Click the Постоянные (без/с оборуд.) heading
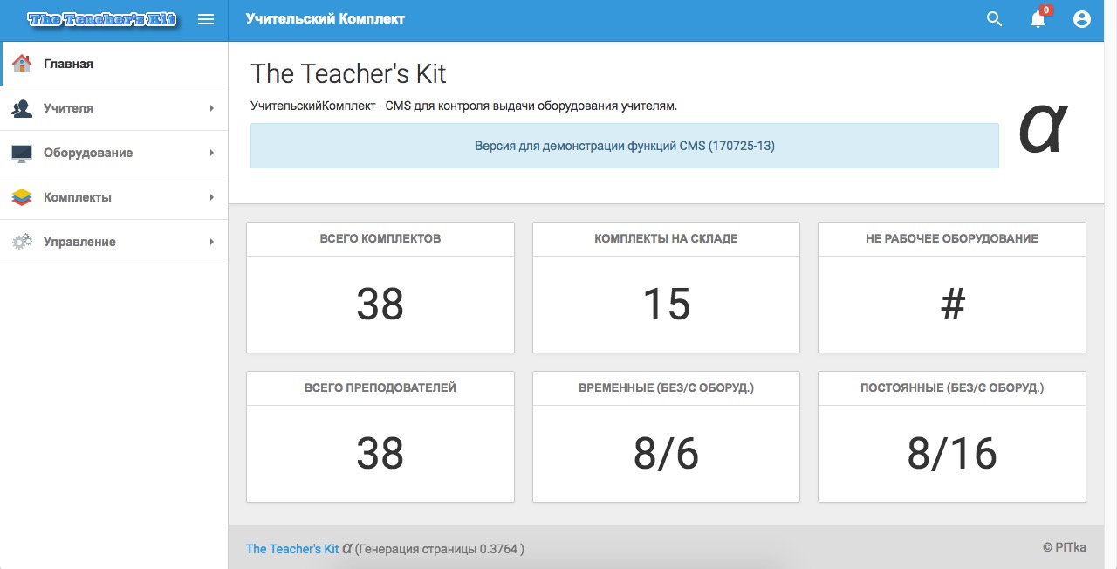 tap(952, 387)
